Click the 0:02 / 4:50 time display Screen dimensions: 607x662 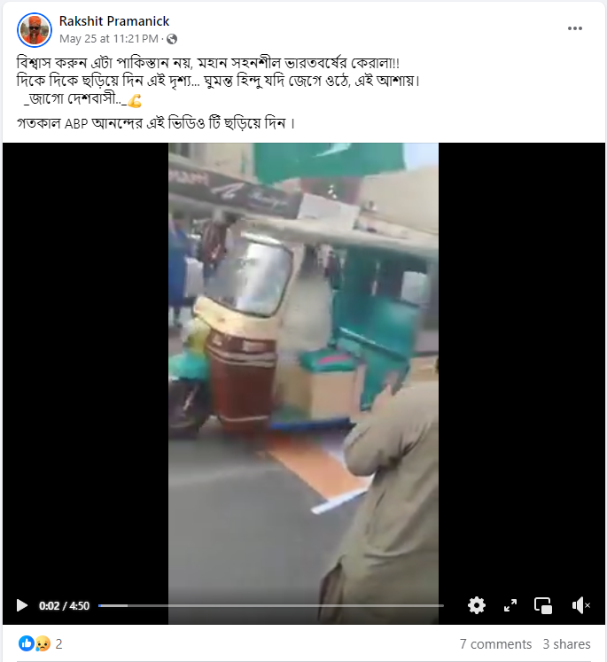click(x=64, y=606)
